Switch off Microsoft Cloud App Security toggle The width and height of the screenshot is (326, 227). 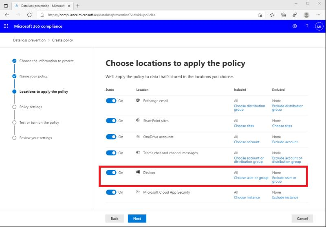[111, 192]
